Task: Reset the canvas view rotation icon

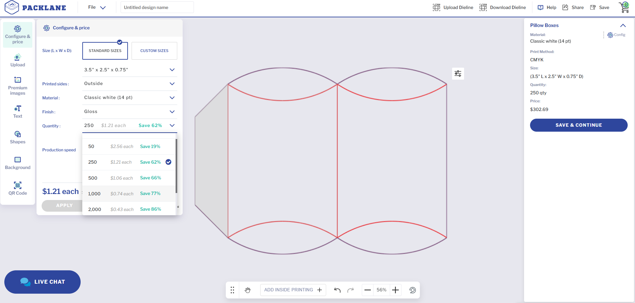Action: point(412,290)
